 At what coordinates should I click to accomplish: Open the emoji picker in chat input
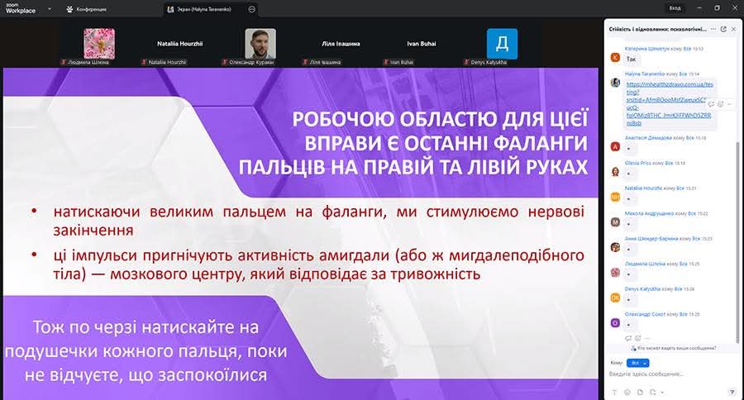627,391
